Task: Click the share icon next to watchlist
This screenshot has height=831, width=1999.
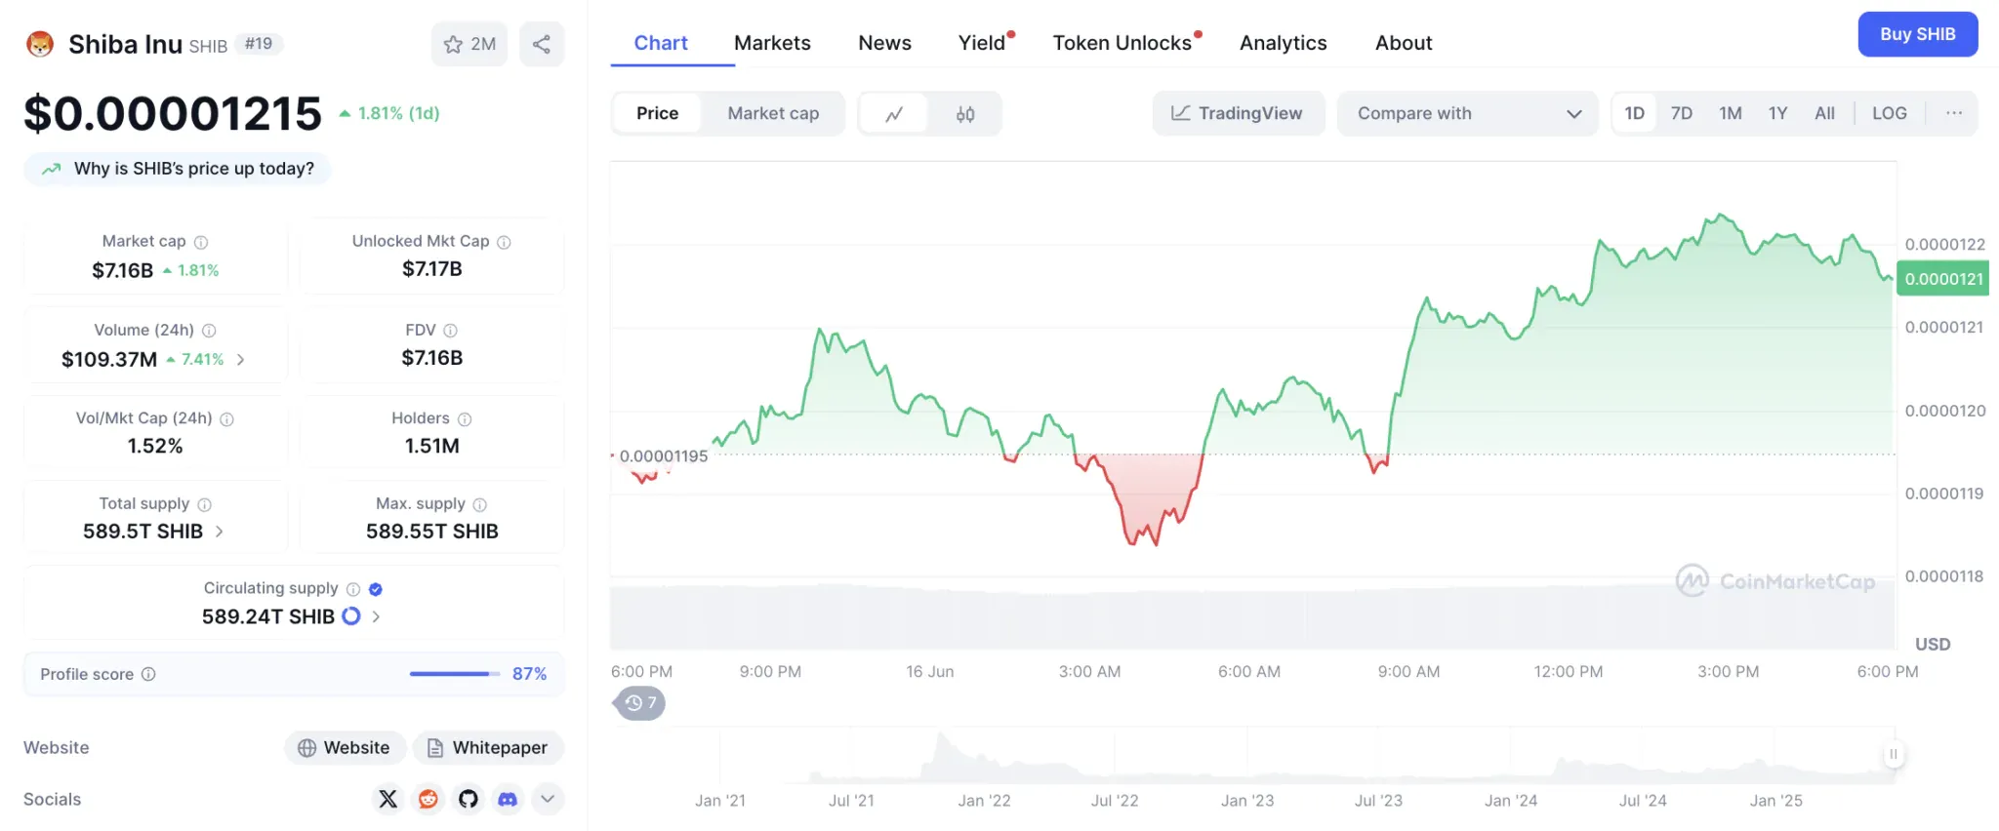Action: point(542,44)
